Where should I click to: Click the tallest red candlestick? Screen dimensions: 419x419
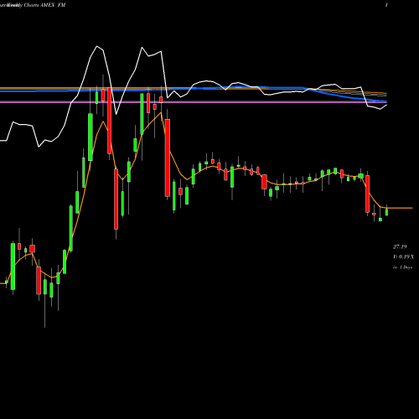click(x=168, y=158)
